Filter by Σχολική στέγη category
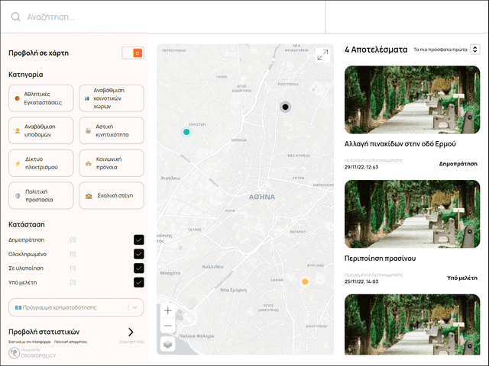This screenshot has height=366, width=489. pyautogui.click(x=111, y=196)
